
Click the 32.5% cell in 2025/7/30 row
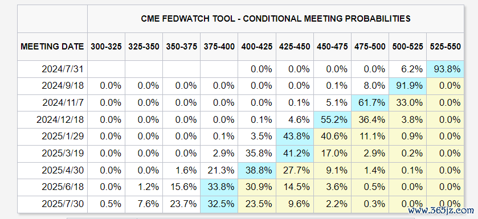[219, 204]
